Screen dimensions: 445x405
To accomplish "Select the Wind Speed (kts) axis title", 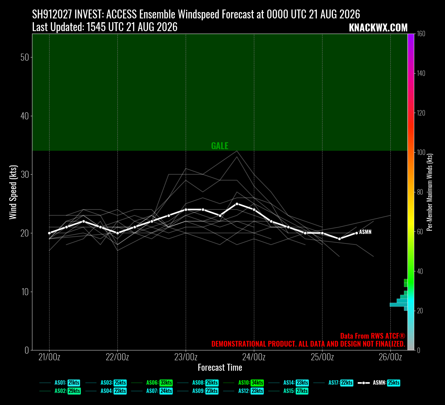I will 13,192.
